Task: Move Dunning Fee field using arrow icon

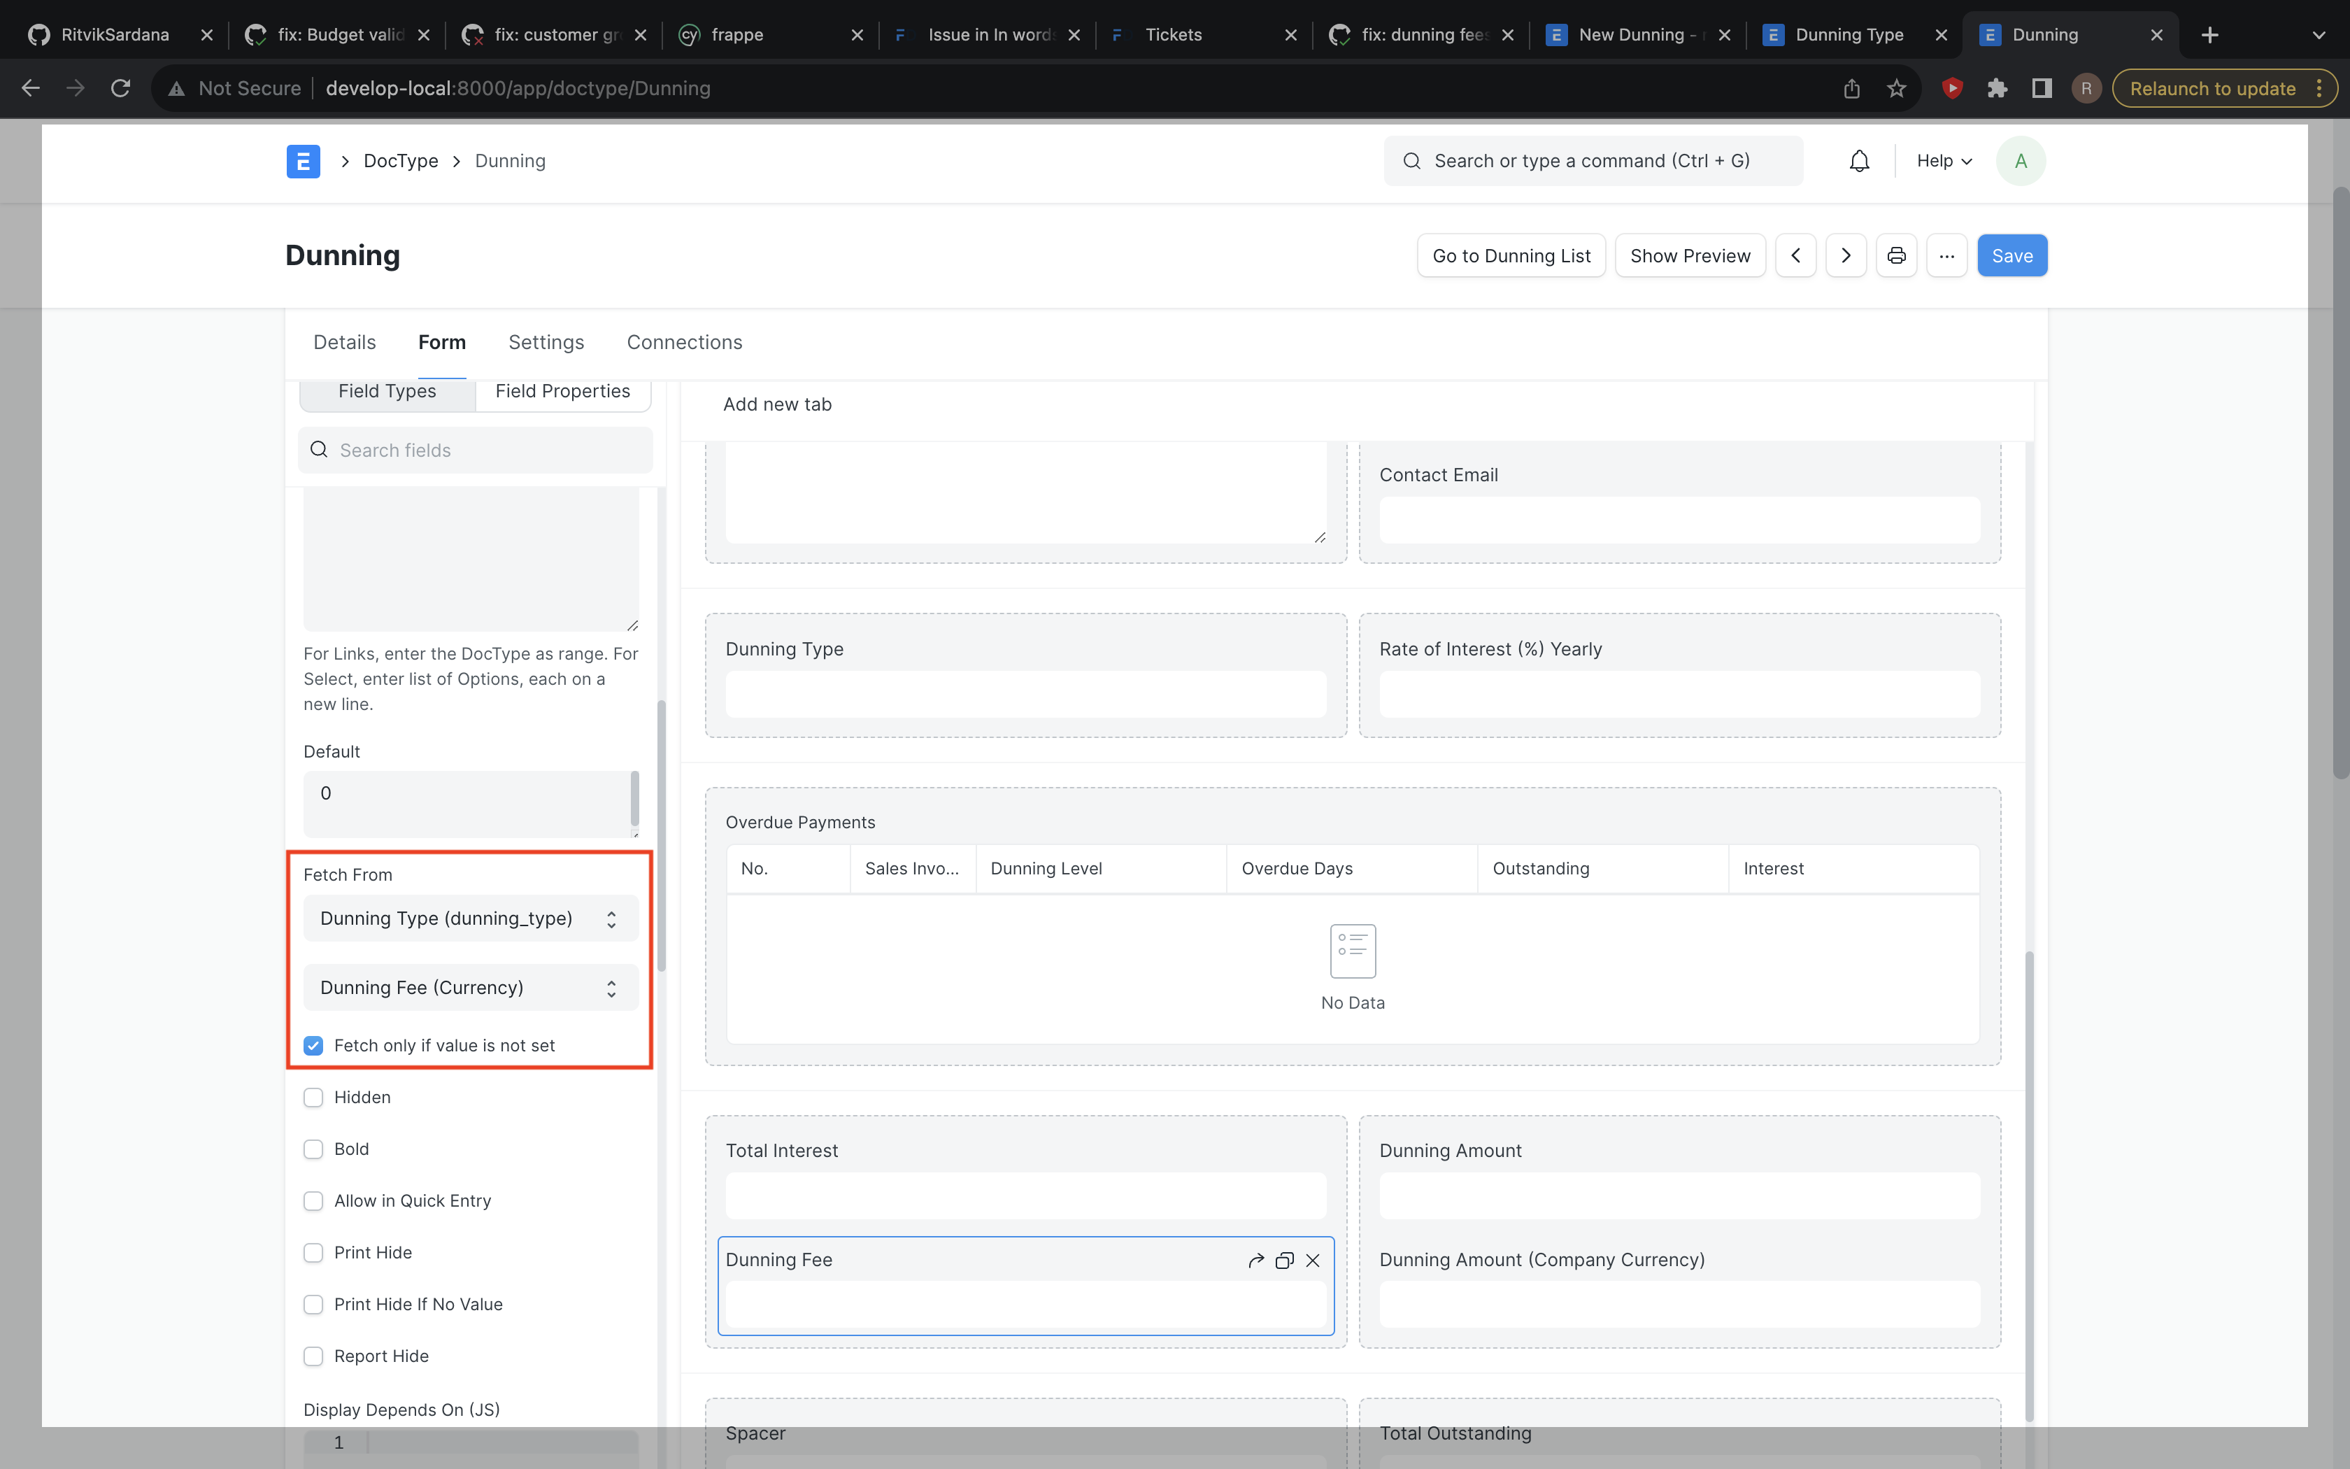Action: pyautogui.click(x=1255, y=1260)
